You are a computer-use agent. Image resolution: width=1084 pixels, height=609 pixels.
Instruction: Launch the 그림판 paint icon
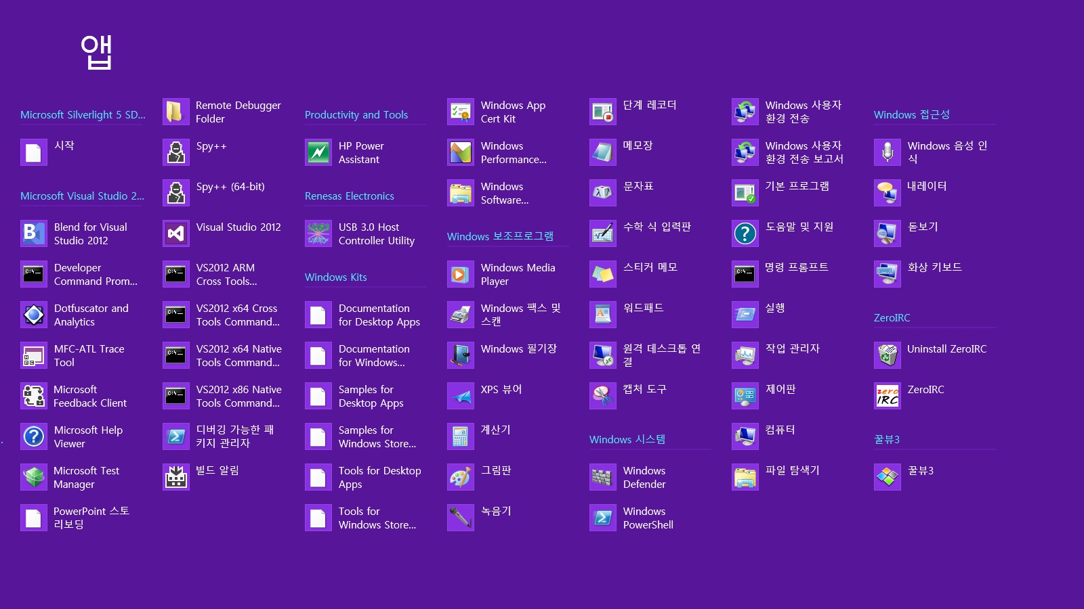(461, 477)
